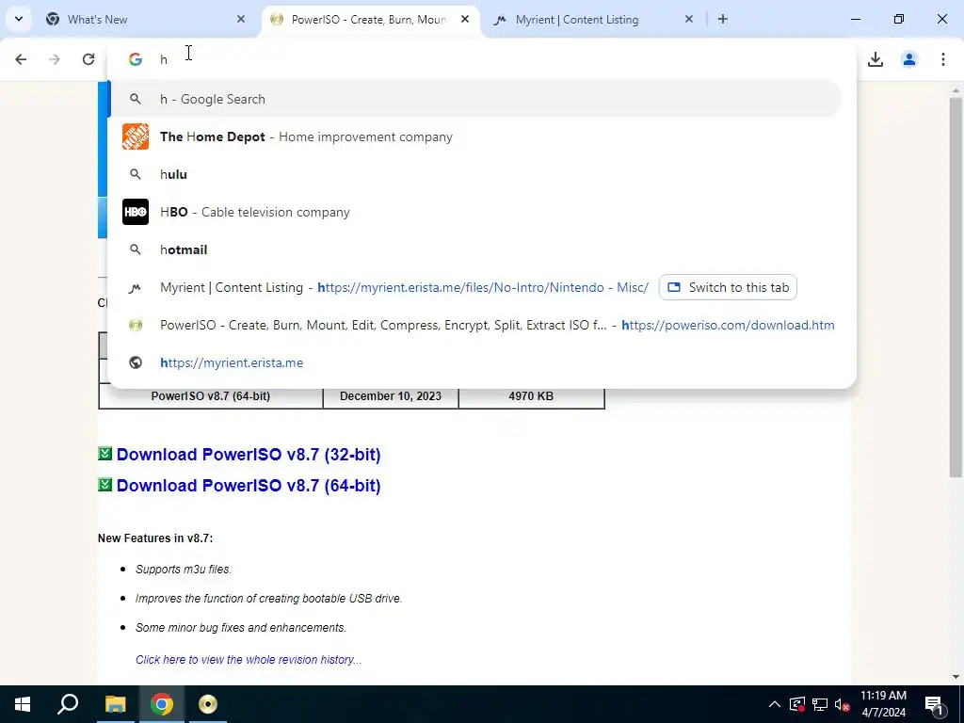Click the 'December 10, 2023' table cell

tap(391, 396)
